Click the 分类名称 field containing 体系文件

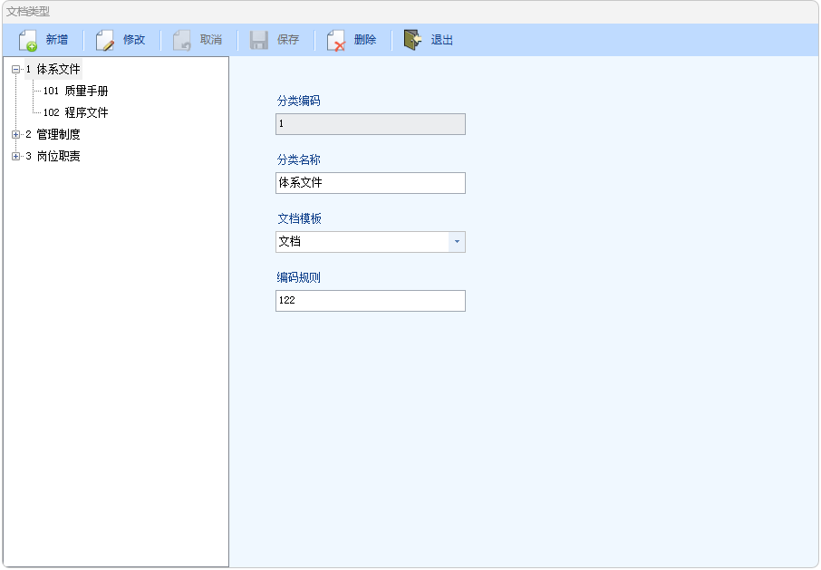[371, 183]
